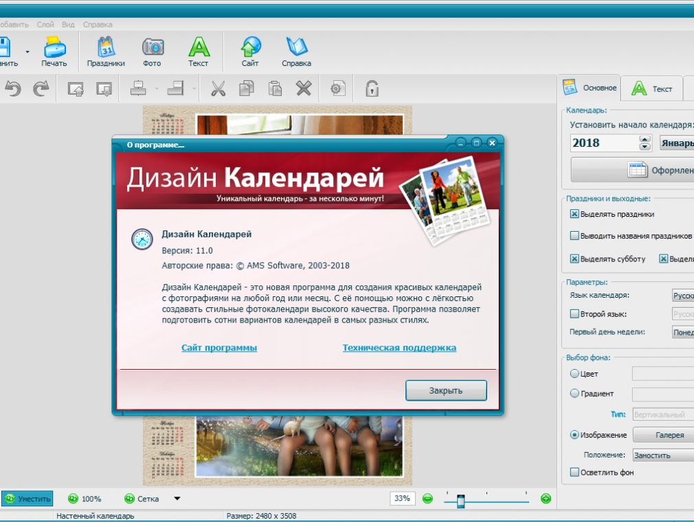Screen dimensions: 694x522
Task: Click the 2018 year input field
Action: [605, 143]
